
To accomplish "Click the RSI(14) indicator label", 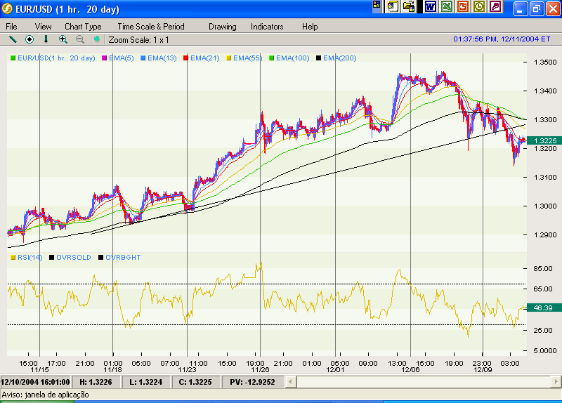I will click(x=30, y=258).
